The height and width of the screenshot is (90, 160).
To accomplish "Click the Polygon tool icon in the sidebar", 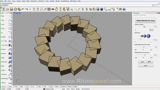I will [10, 37].
